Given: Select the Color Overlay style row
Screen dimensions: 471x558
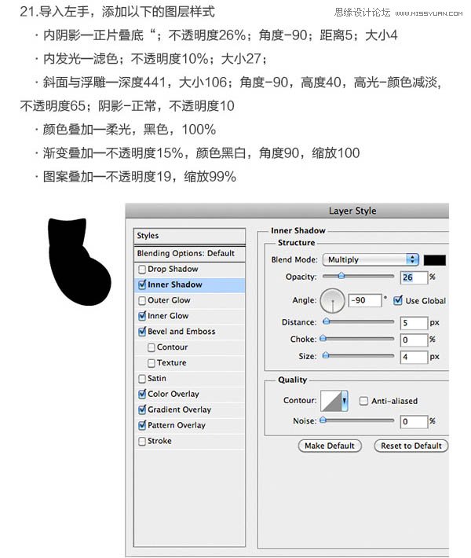Looking at the screenshot, I should pyautogui.click(x=189, y=394).
